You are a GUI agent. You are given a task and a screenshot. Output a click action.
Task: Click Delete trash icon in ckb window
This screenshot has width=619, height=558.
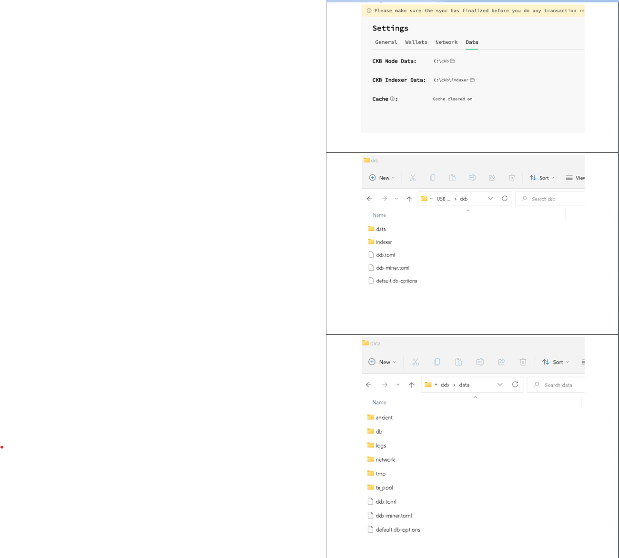click(x=512, y=178)
